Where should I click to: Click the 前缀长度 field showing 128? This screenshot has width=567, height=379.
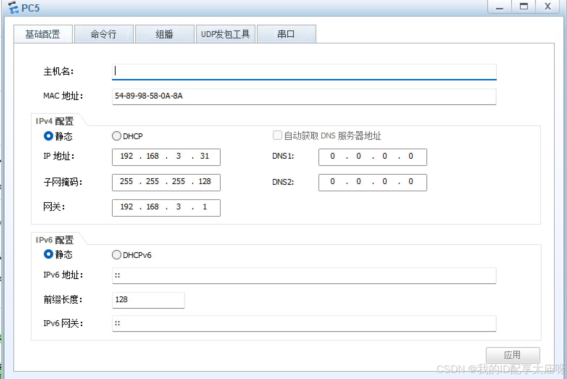(x=149, y=300)
